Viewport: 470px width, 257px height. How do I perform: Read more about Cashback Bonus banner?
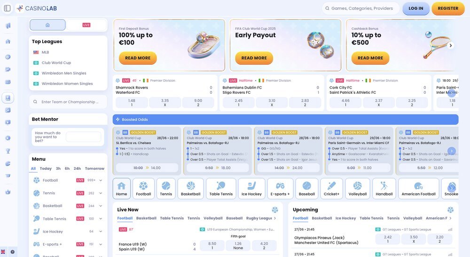(x=370, y=58)
